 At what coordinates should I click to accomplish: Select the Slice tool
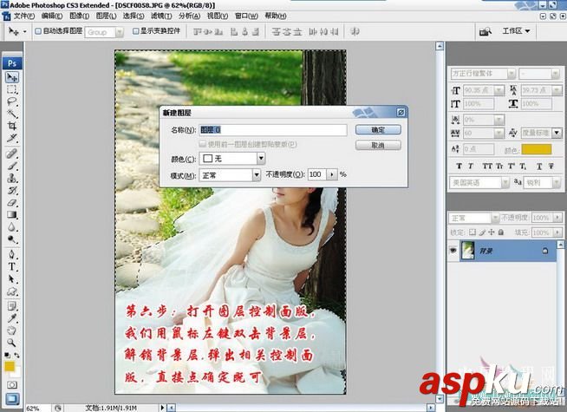pyautogui.click(x=12, y=138)
